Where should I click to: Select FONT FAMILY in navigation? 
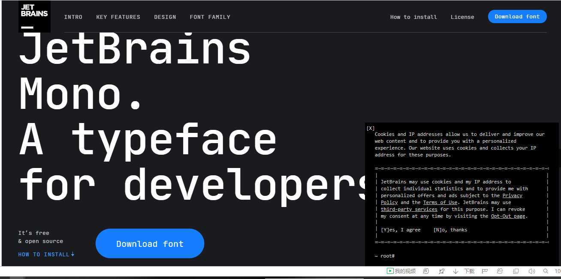(x=210, y=17)
